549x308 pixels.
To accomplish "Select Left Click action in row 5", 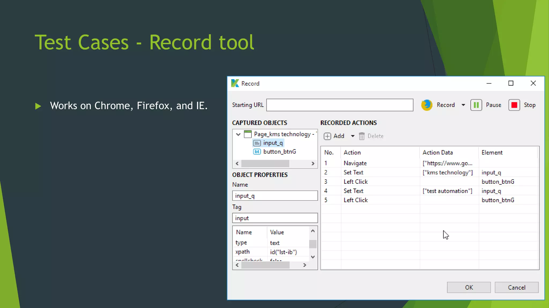I will (x=356, y=200).
